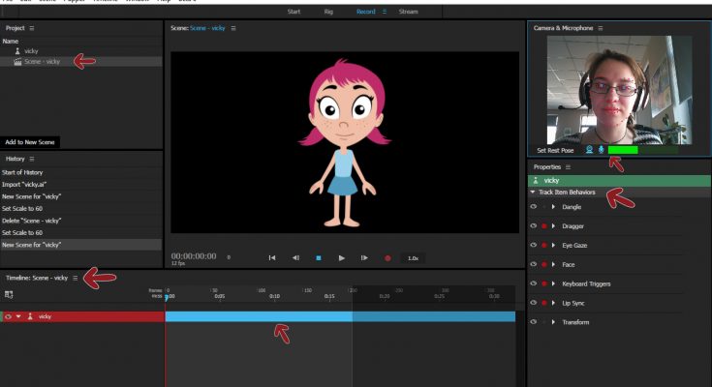The image size is (712, 387).
Task: Toggle visibility of Face behavior
Action: pyautogui.click(x=534, y=264)
